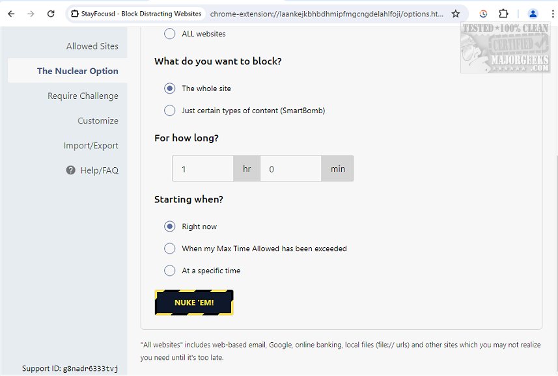
Task: Reload the page with refresh icon
Action: [51, 14]
